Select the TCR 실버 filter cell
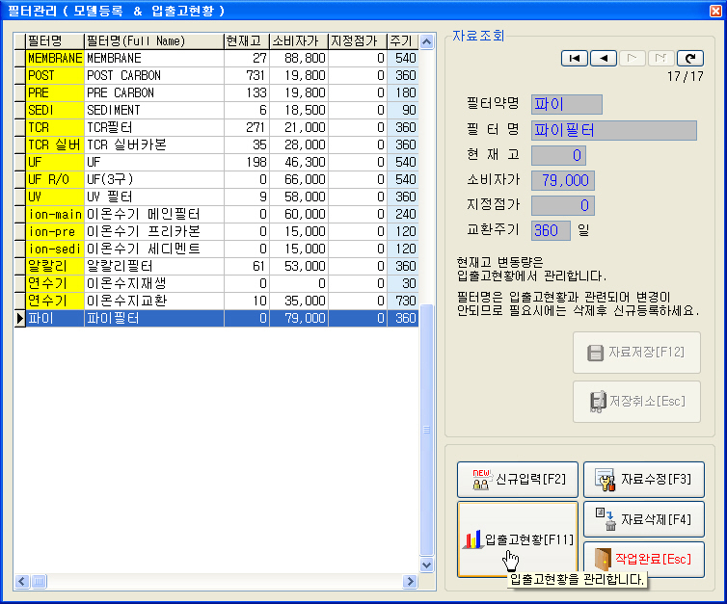 55,144
